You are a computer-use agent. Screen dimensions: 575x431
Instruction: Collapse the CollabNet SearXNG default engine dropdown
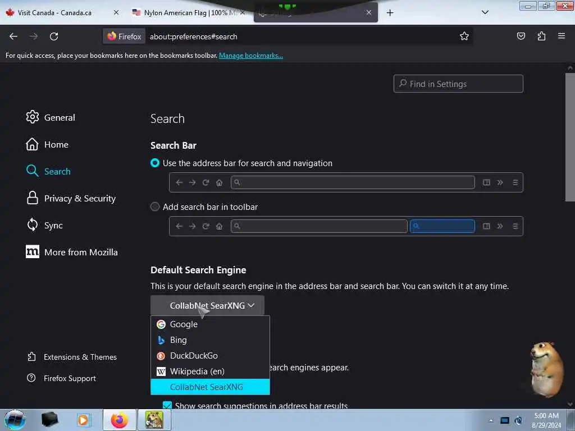207,306
